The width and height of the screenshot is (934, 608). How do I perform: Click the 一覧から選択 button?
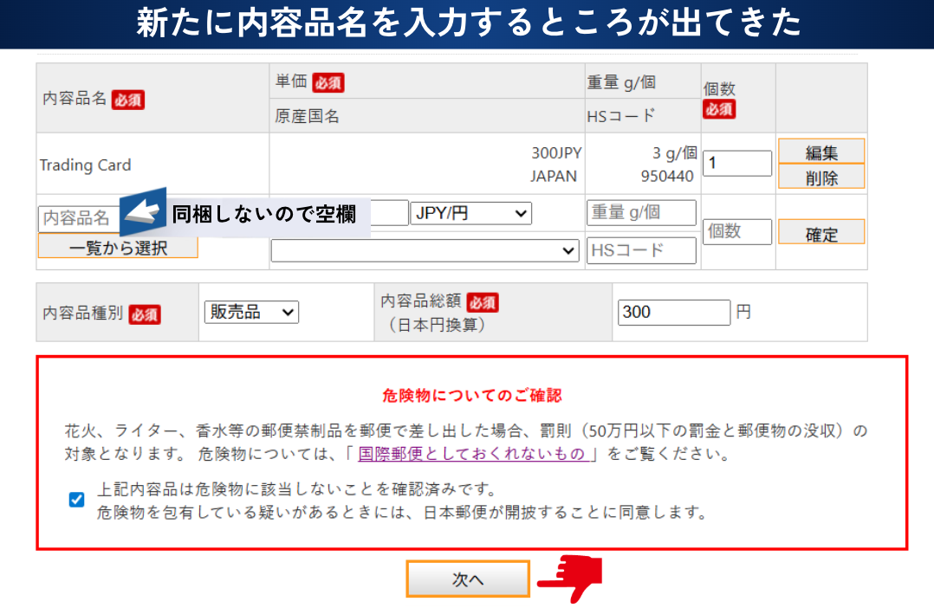point(118,247)
